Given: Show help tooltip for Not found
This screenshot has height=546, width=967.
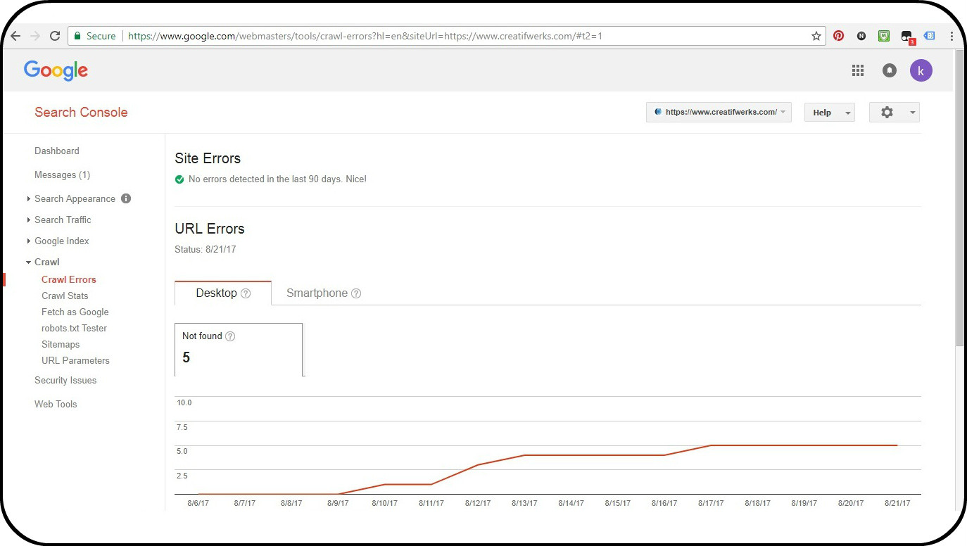Looking at the screenshot, I should coord(230,336).
